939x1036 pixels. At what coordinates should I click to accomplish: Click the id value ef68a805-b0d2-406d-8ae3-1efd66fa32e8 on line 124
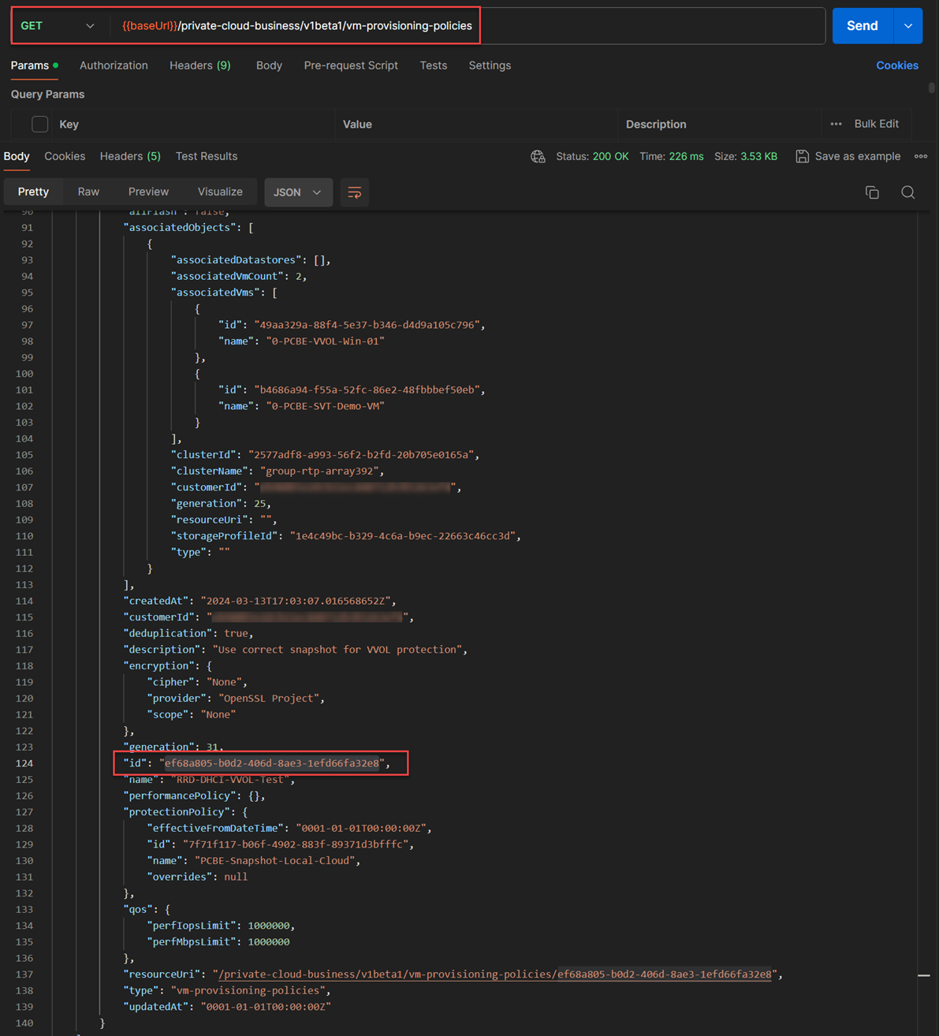pos(272,763)
